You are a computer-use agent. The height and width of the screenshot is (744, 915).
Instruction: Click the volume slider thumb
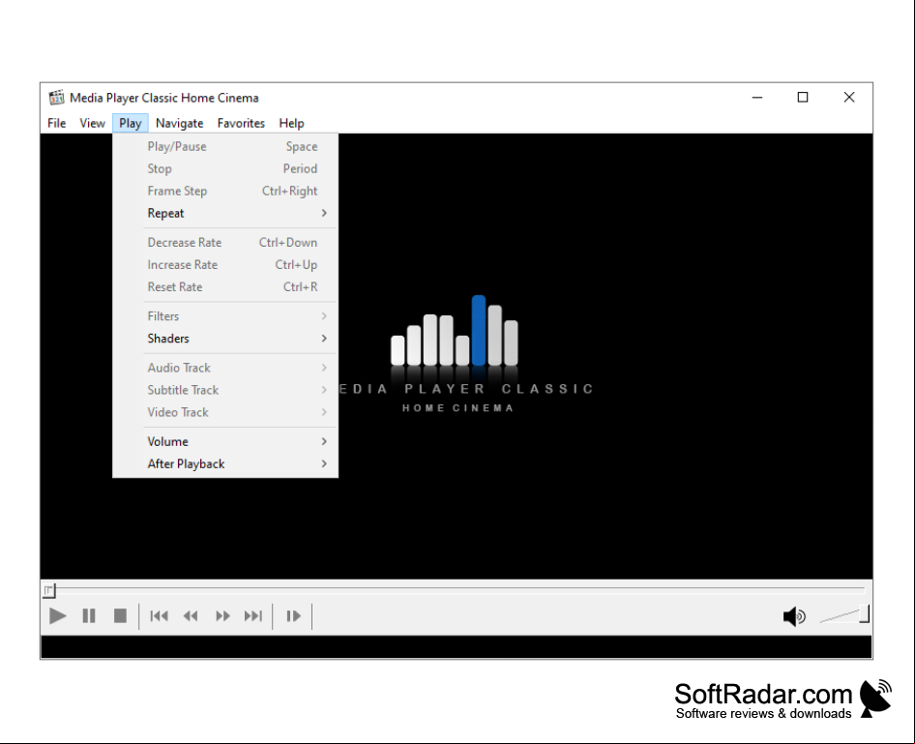865,614
